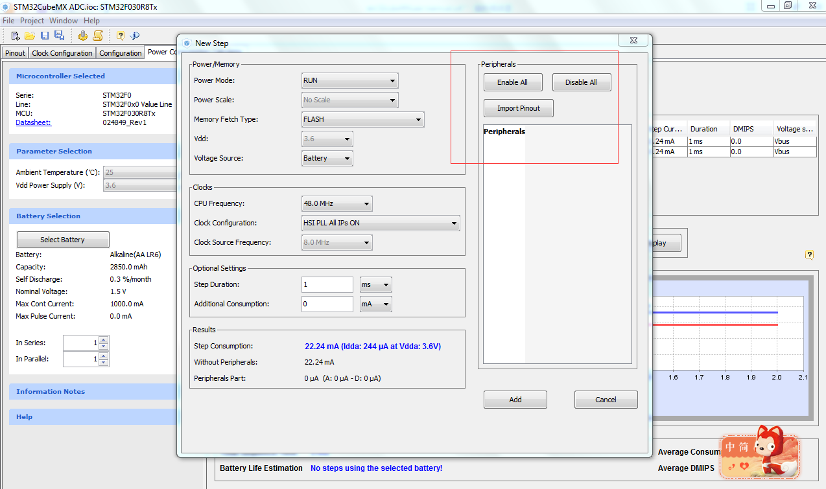Decrease the In Parallel count by one
The image size is (826, 489).
[104, 362]
